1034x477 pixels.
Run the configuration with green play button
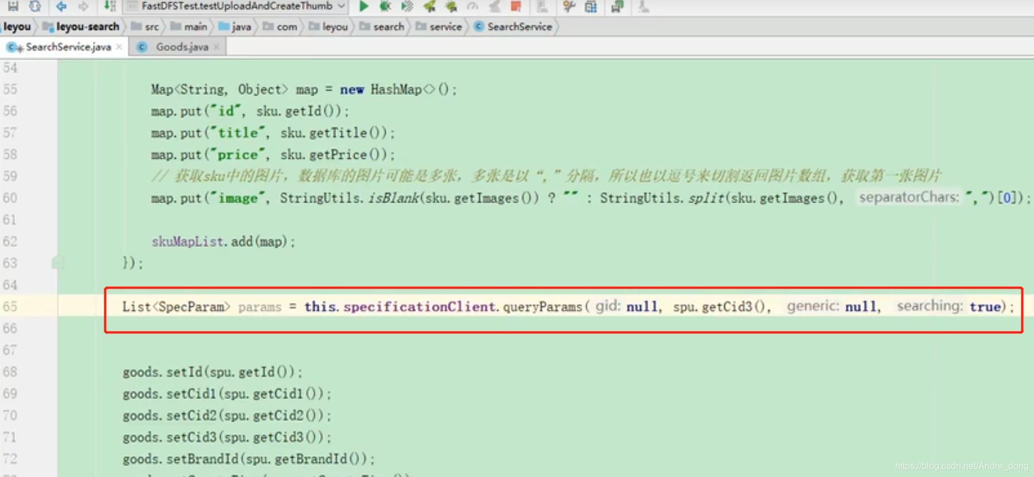(x=363, y=6)
